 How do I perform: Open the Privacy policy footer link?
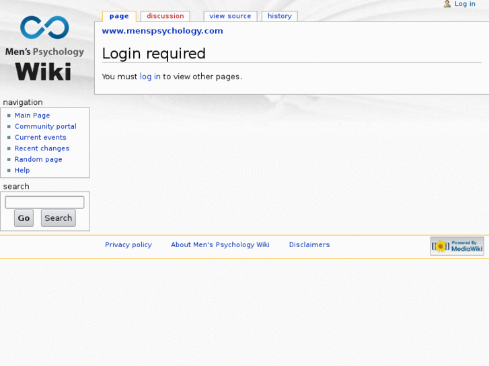click(x=128, y=245)
